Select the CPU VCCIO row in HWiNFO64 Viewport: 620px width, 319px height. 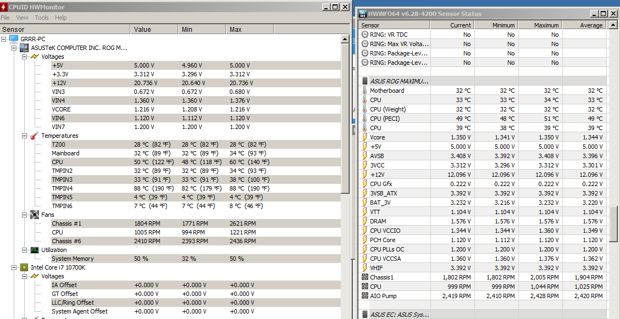click(x=483, y=230)
